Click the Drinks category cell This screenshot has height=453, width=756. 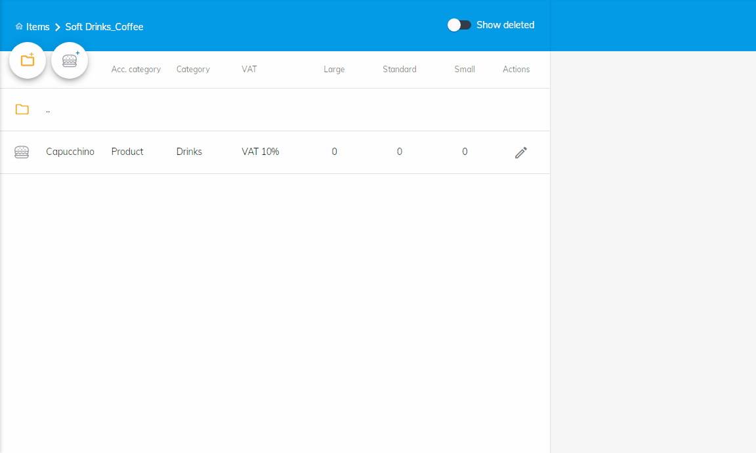189,152
